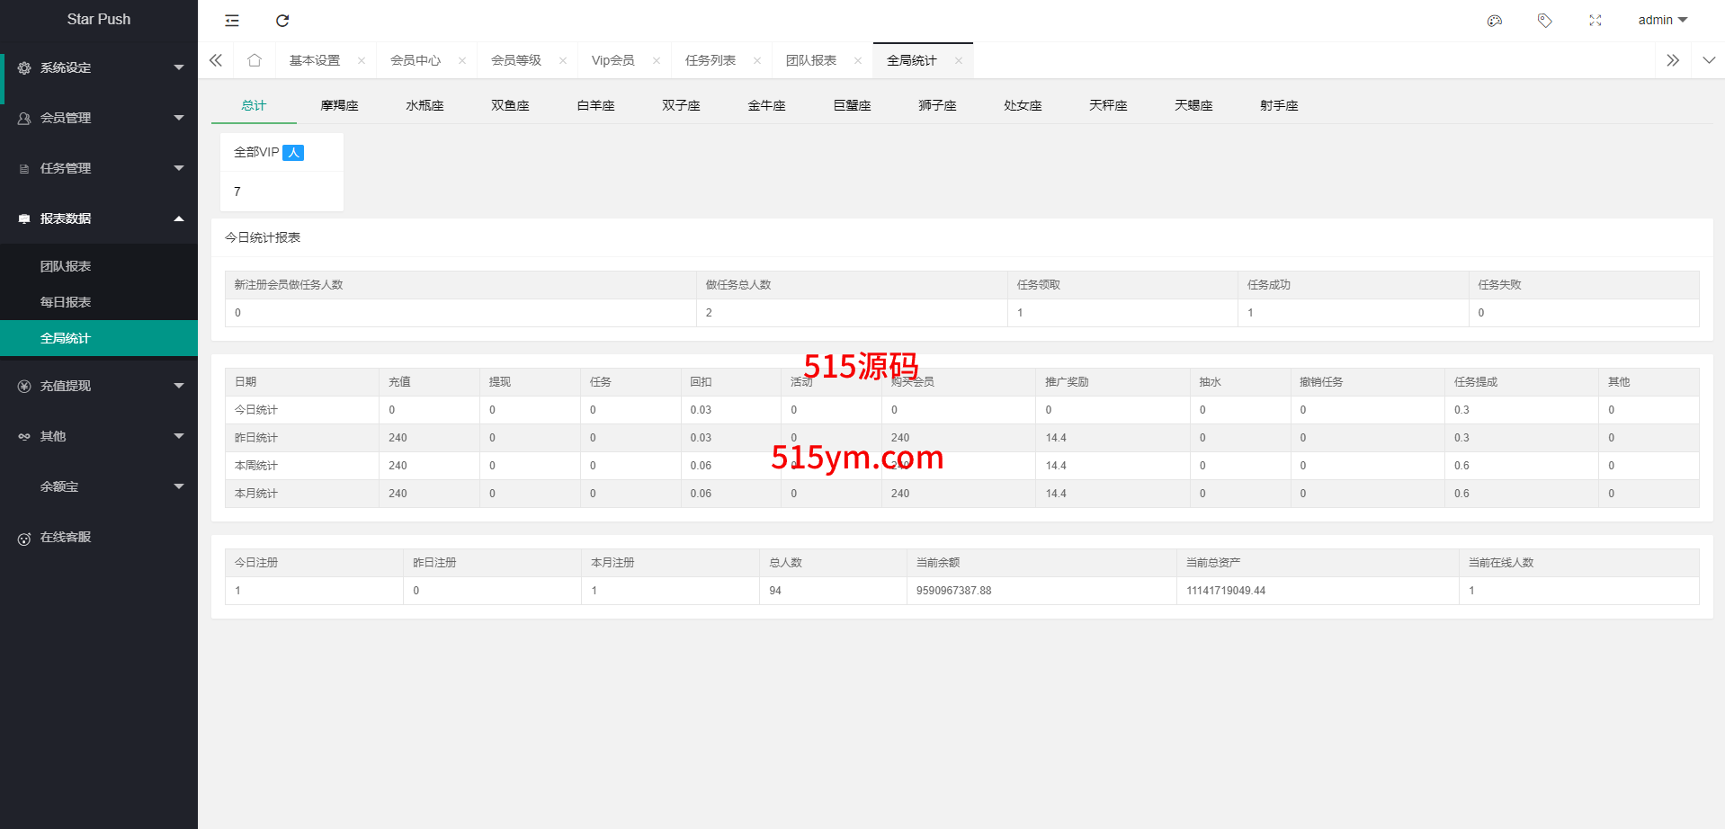Close the 基本设置 tab
Image resolution: width=1725 pixels, height=829 pixels.
(x=362, y=61)
